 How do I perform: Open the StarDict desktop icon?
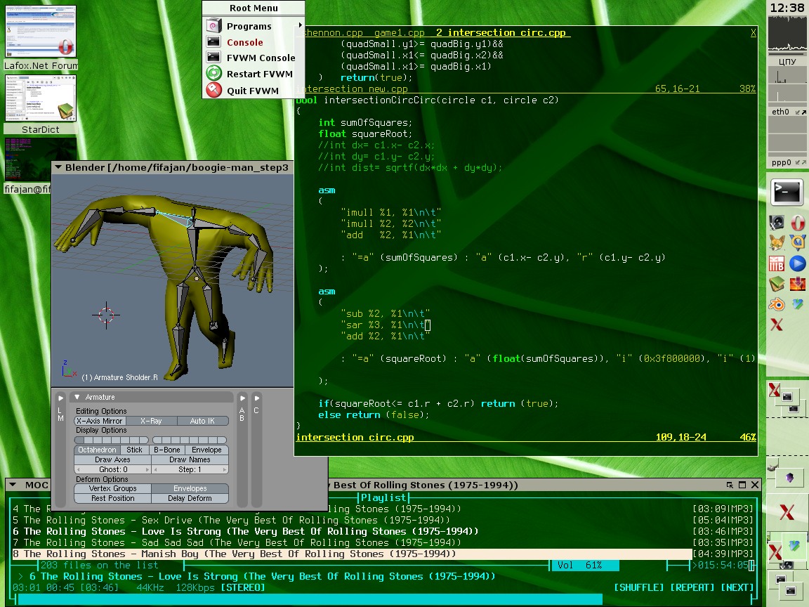(x=41, y=105)
